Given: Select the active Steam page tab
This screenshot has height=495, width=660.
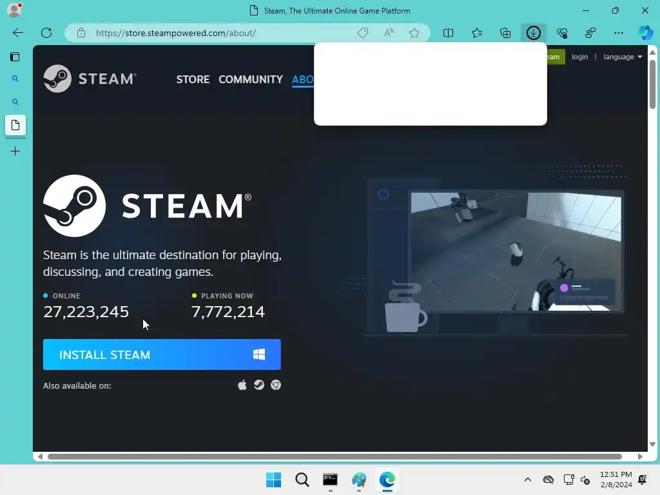Looking at the screenshot, I should coord(15,125).
